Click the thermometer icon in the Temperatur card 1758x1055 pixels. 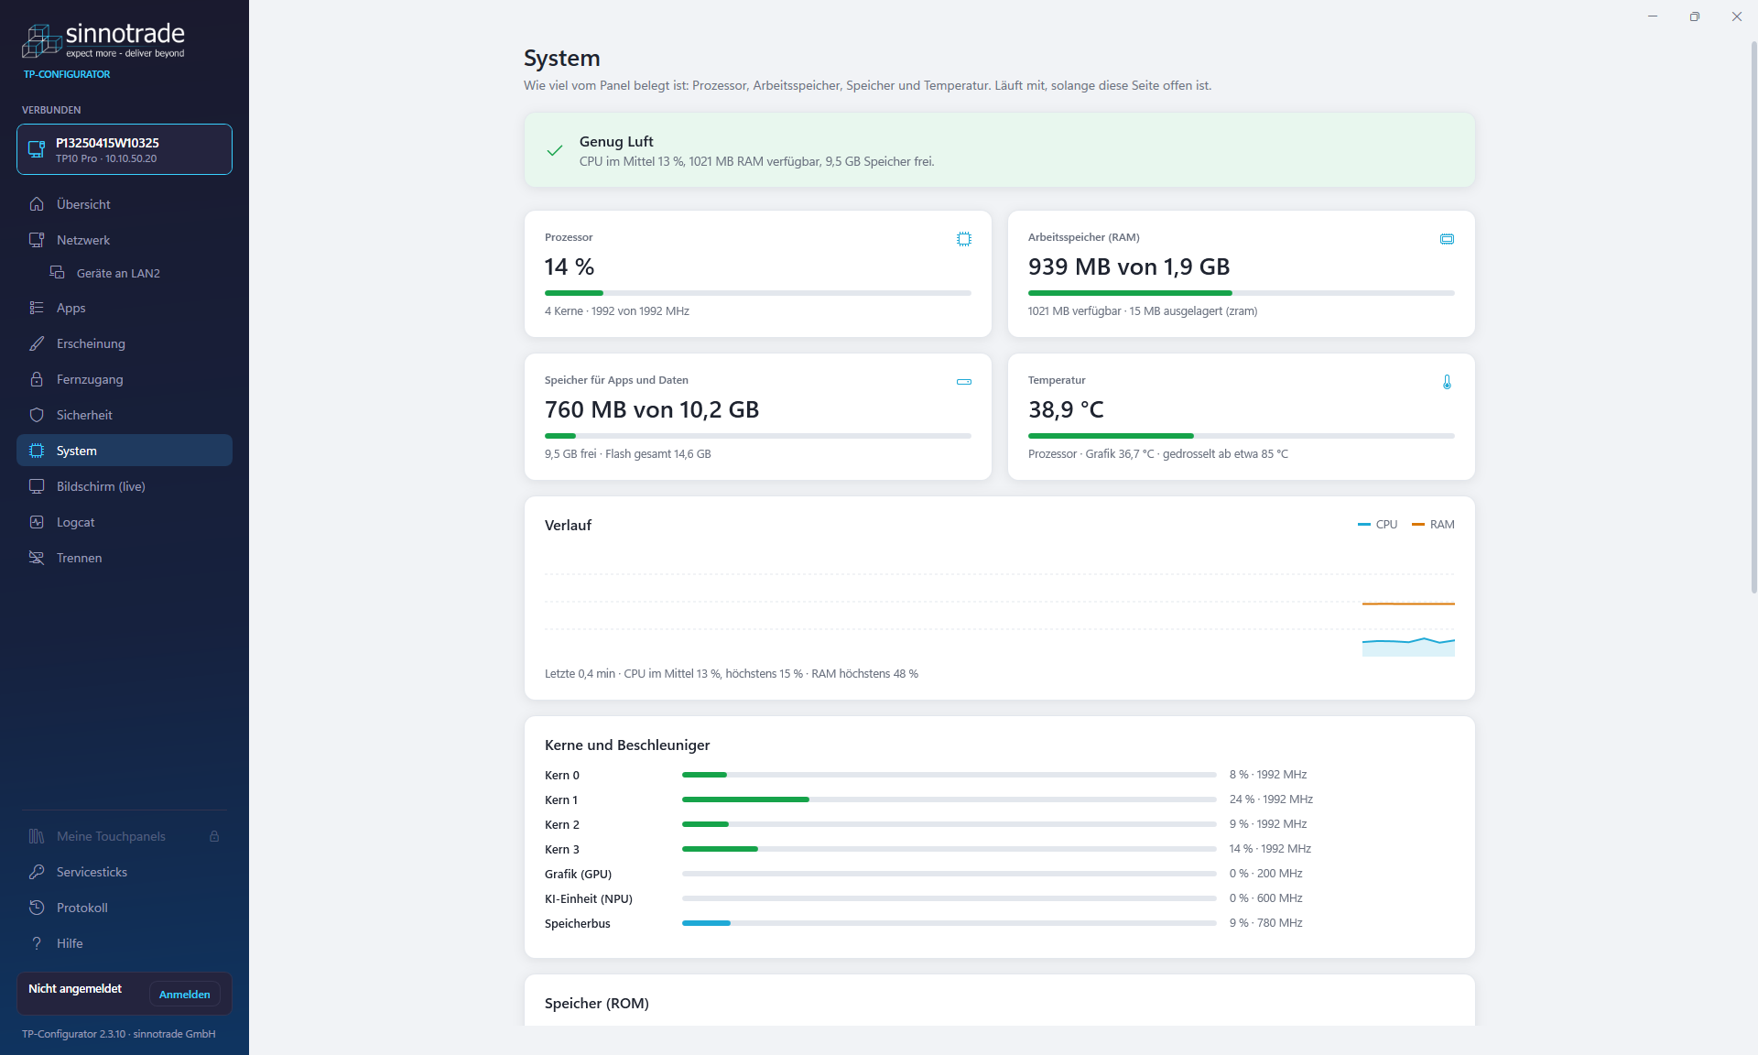1447,382
